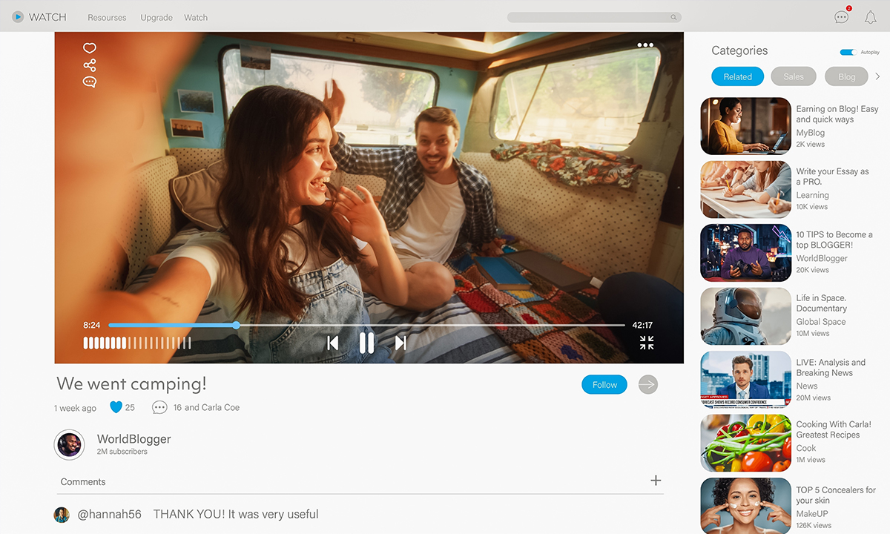Skip to the previous video

[x=333, y=343]
